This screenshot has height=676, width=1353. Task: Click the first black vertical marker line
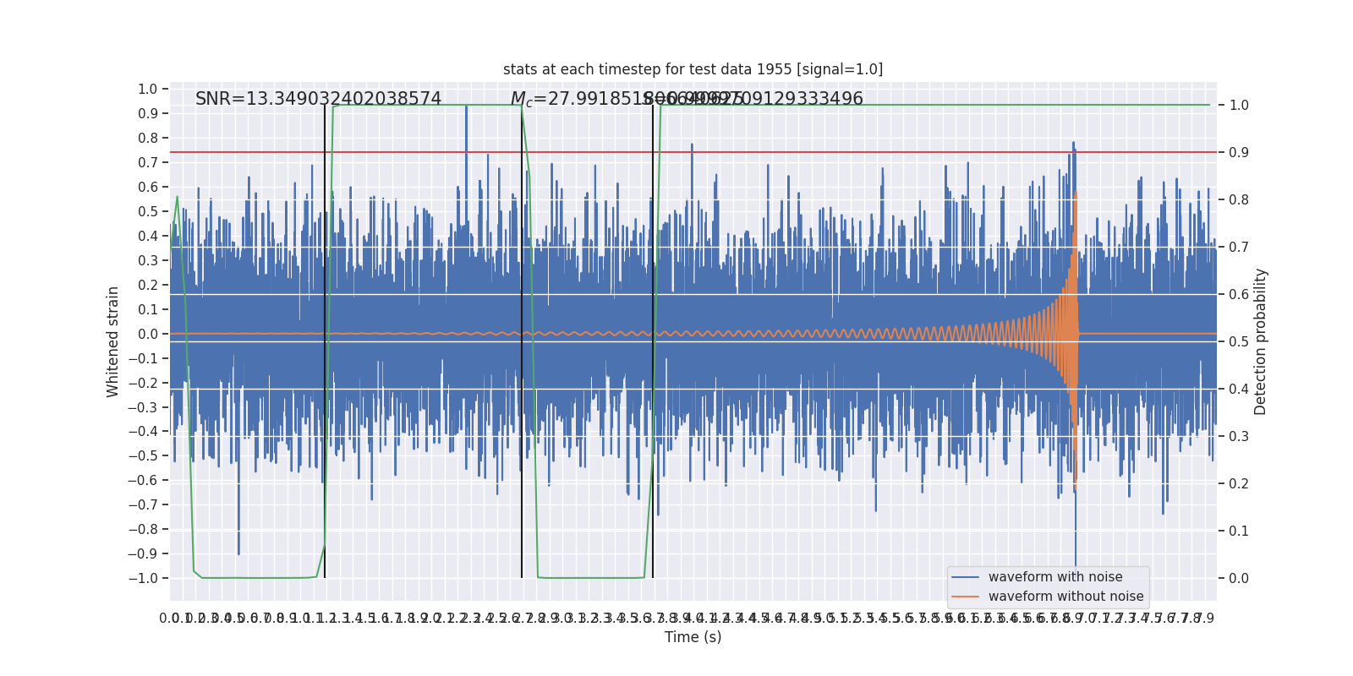325,341
